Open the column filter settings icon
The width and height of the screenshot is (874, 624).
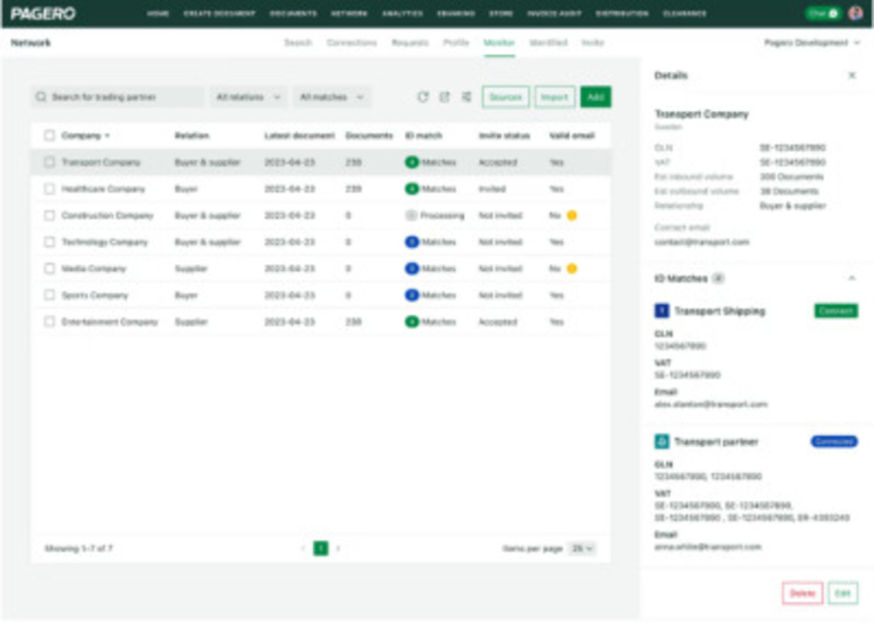467,97
